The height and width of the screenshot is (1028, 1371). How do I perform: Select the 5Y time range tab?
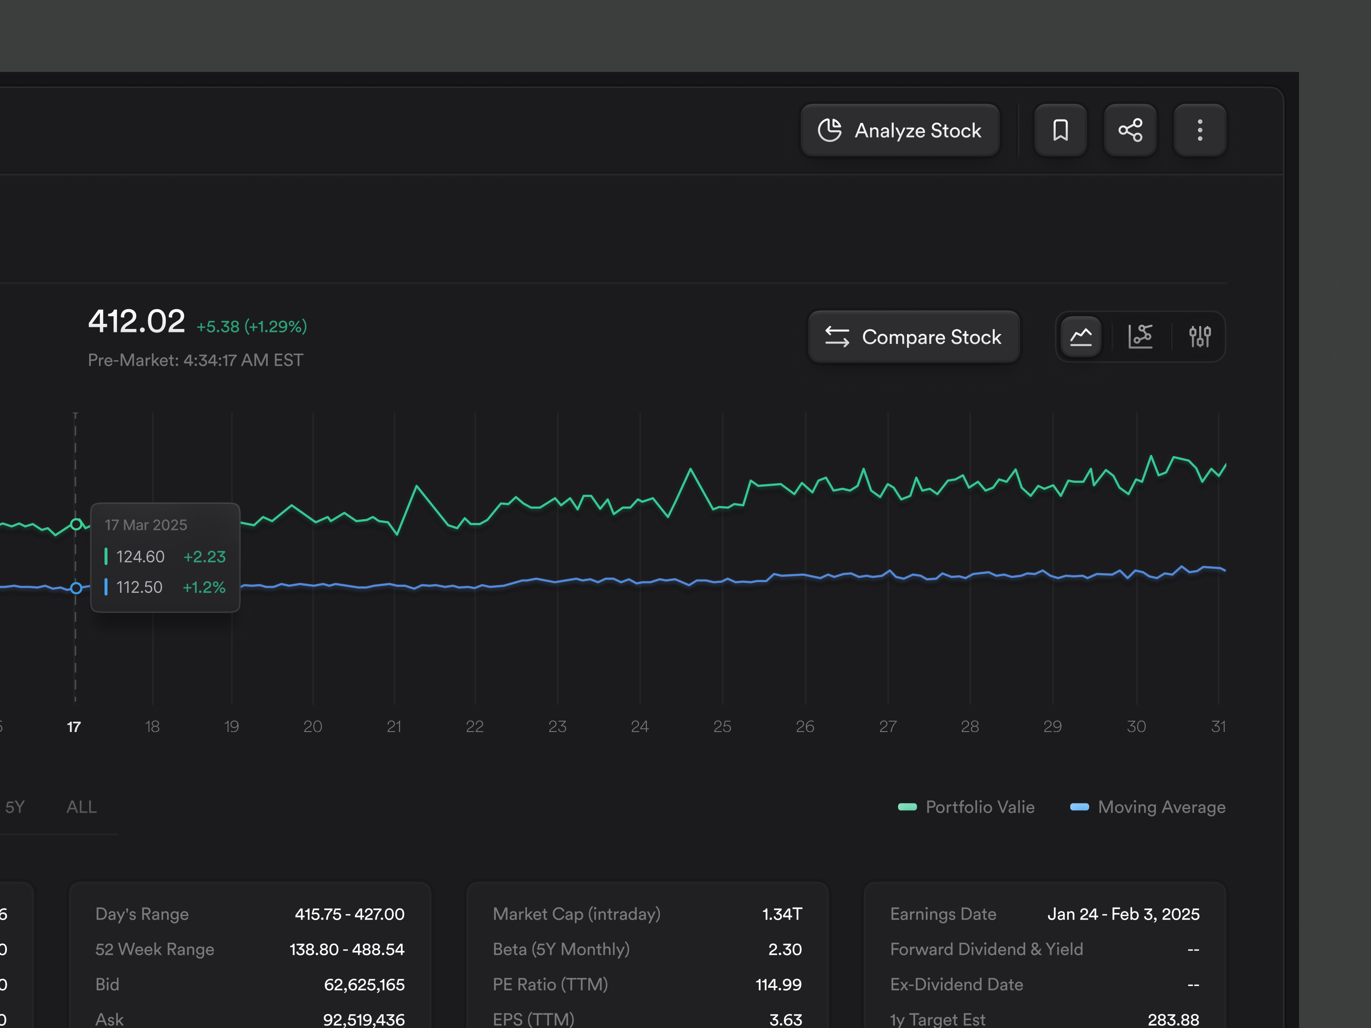[x=14, y=807]
